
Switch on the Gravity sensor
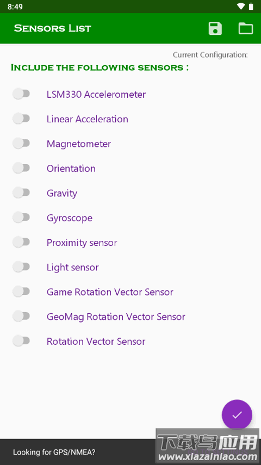[21, 193]
